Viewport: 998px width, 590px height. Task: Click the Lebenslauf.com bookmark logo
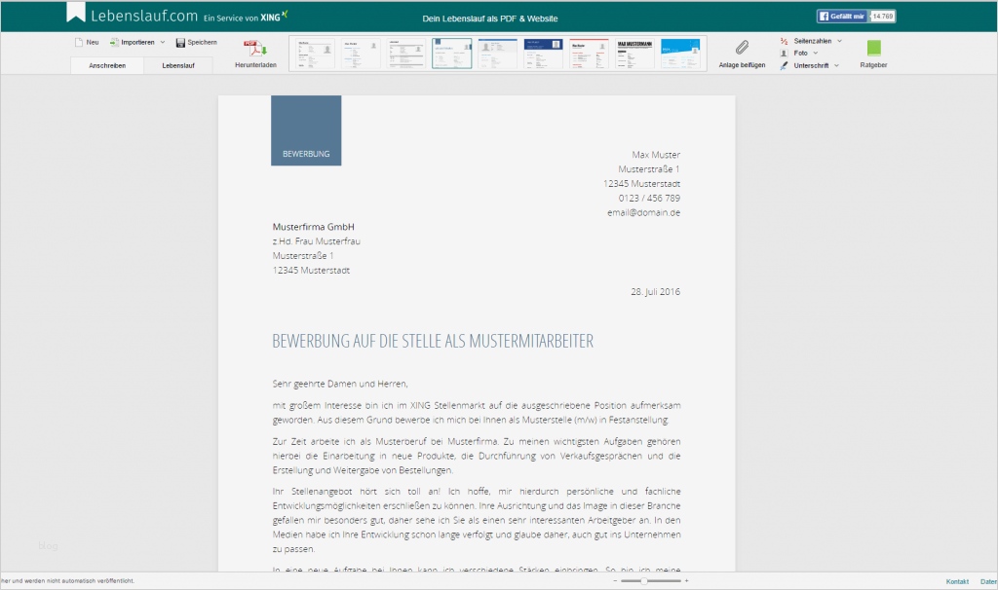click(78, 14)
